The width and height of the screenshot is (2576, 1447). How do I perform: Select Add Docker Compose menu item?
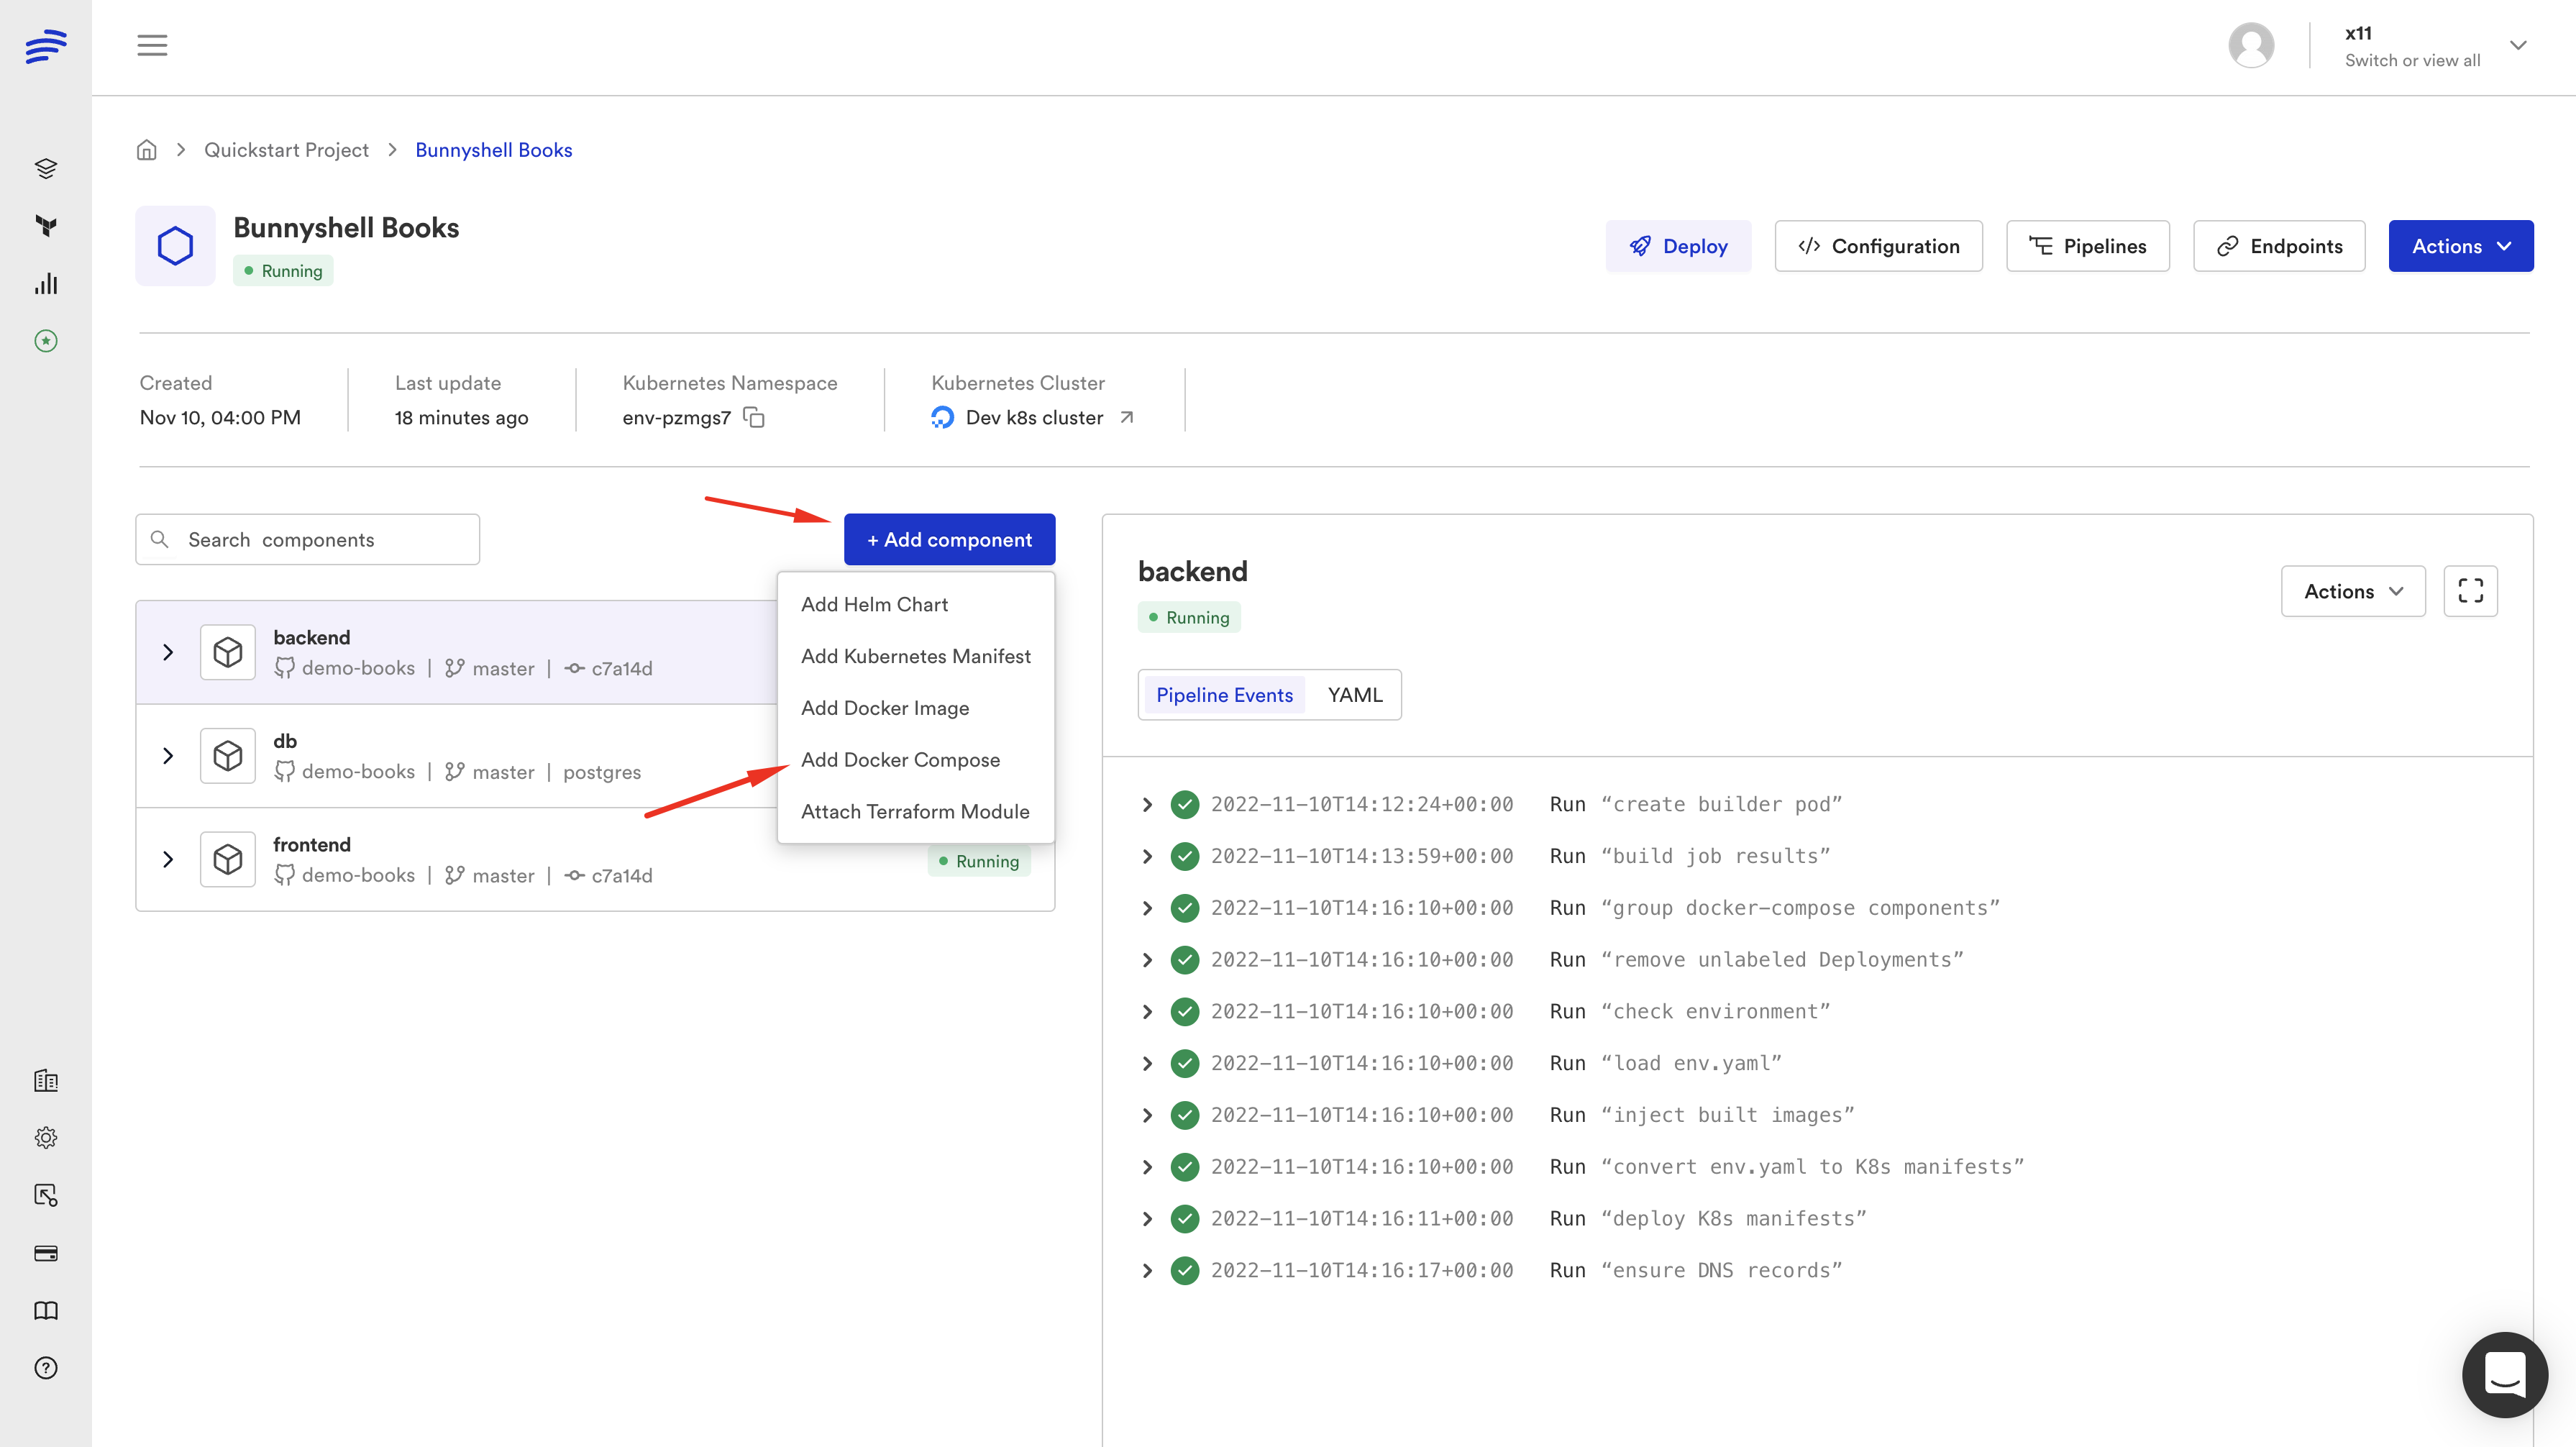[900, 759]
